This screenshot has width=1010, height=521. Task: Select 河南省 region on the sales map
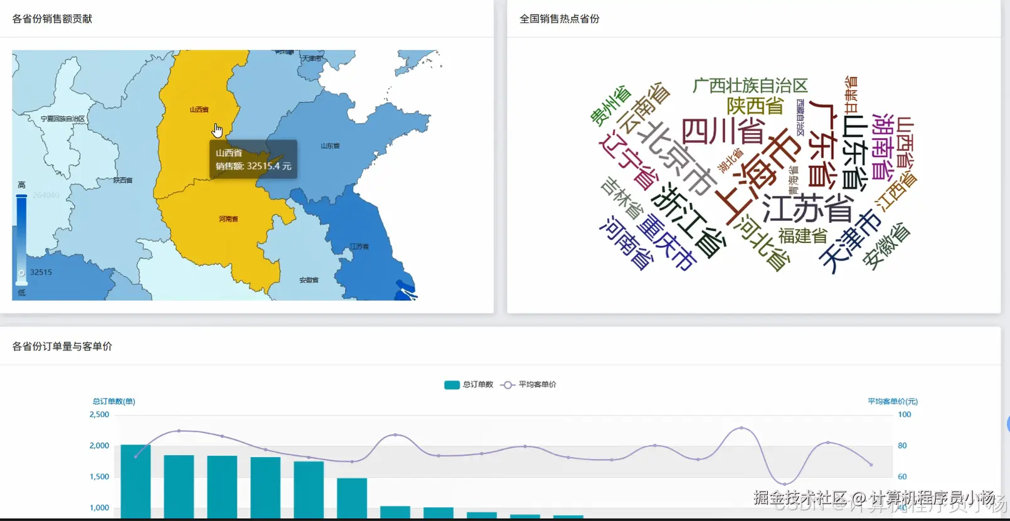(228, 219)
